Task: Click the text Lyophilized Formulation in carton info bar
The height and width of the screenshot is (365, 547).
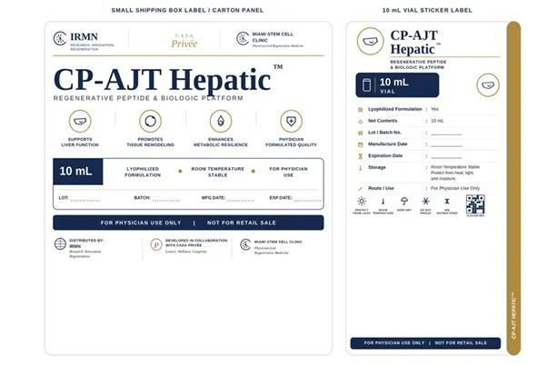Action: 143,172
